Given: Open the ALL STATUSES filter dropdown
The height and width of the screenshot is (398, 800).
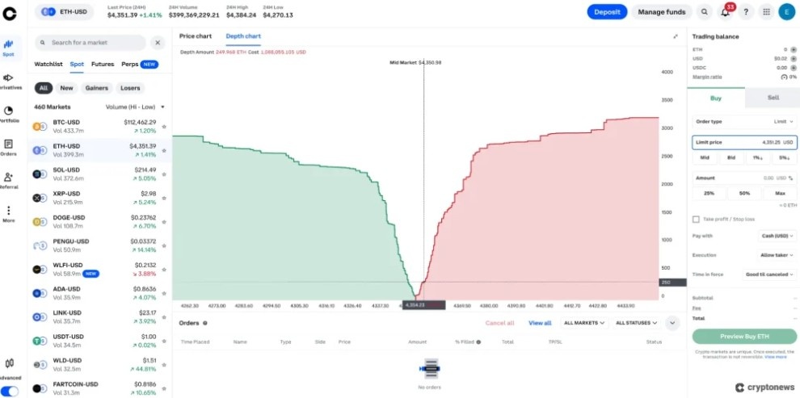Looking at the screenshot, I should (x=636, y=323).
